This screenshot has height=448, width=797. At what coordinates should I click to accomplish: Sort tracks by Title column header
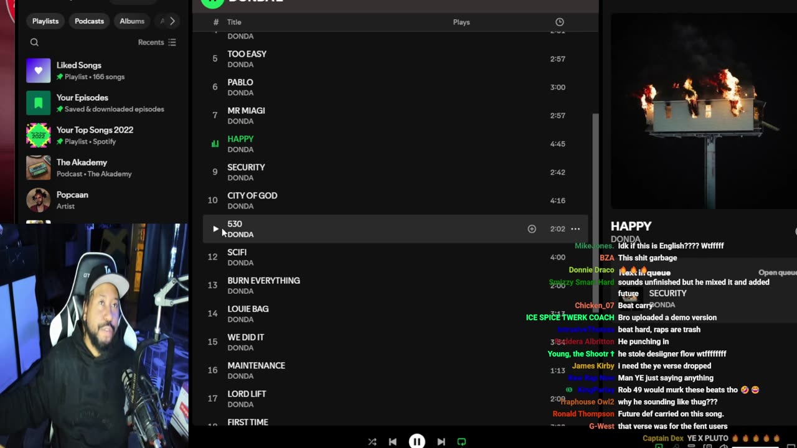[x=234, y=22]
